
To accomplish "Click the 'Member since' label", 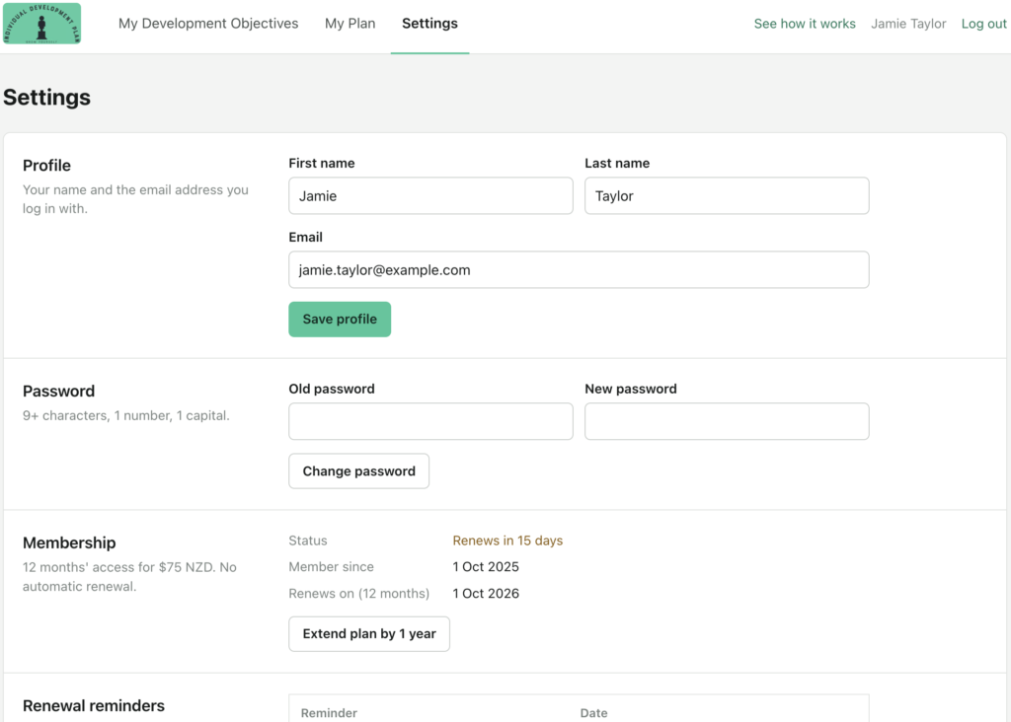I will click(x=332, y=567).
